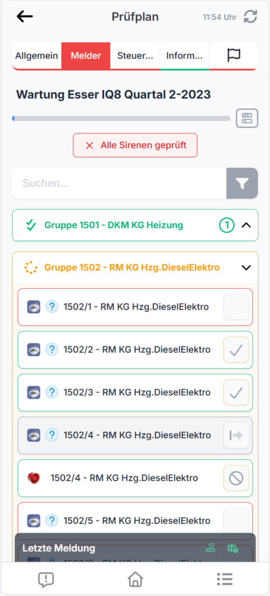Switch to the Steuer... tab

pos(136,55)
